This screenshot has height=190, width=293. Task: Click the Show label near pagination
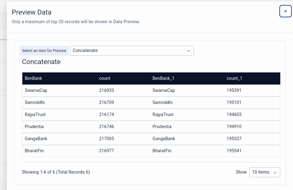[241, 172]
